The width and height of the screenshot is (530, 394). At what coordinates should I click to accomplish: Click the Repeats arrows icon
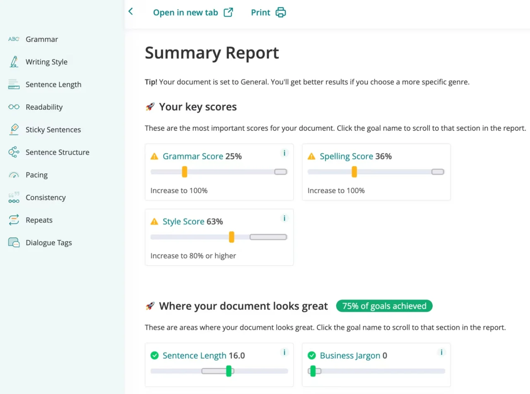point(14,220)
